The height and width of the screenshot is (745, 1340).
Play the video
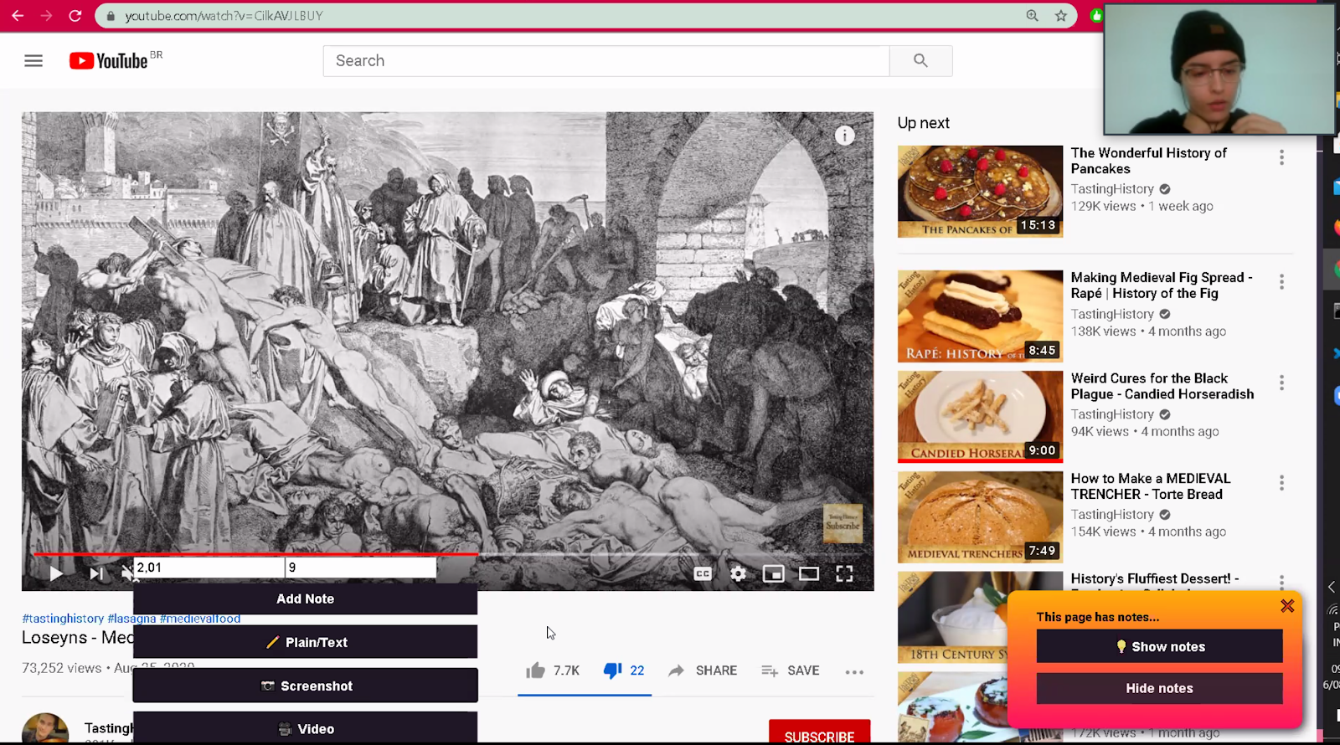56,573
